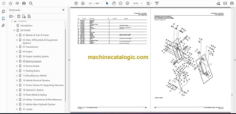Open page thumbnails panel icon
236x114 pixels.
(3, 12)
